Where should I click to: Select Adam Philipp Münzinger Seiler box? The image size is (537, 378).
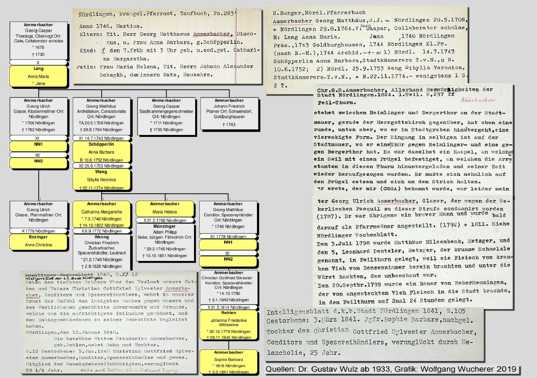click(x=165, y=242)
